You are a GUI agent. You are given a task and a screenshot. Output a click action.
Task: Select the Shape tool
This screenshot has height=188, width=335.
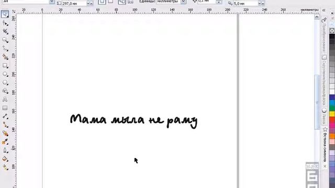[5, 23]
